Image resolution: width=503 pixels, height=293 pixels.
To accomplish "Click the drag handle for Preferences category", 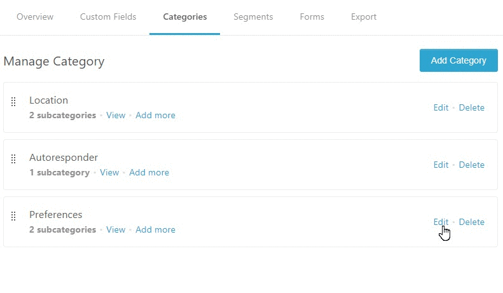I will coord(13,216).
